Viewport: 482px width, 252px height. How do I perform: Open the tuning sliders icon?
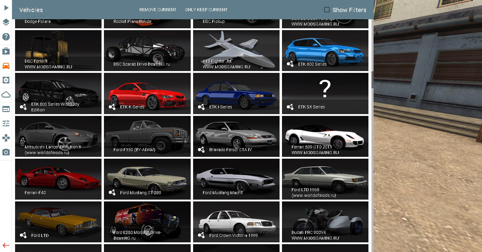pyautogui.click(x=6, y=123)
